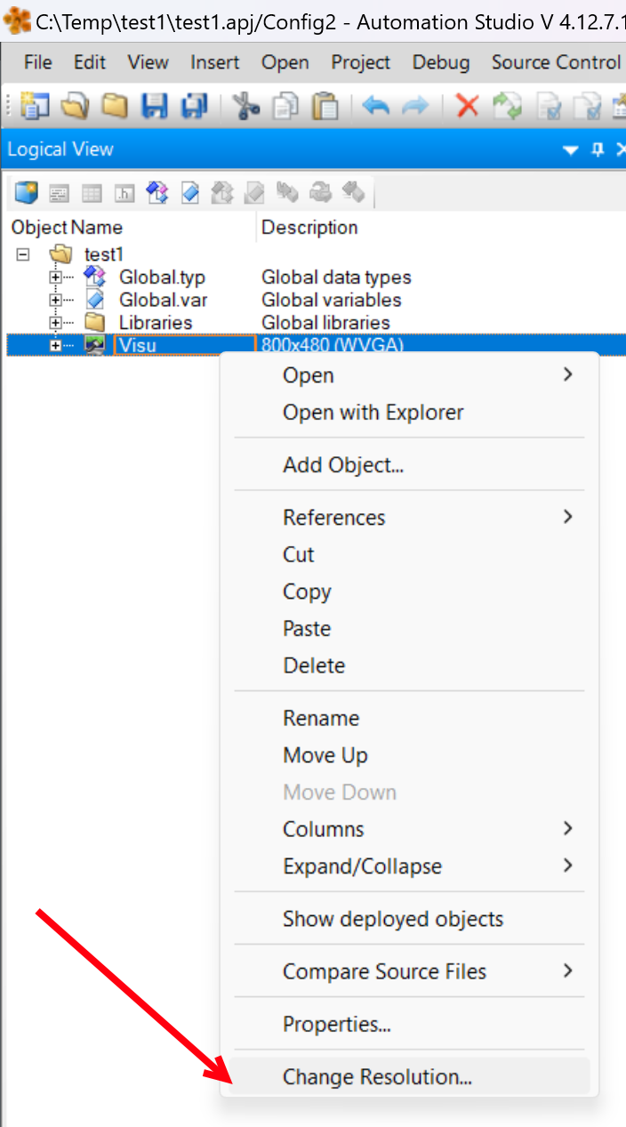The image size is (626, 1127).
Task: Click the Copy toolbar icon
Action: pos(286,107)
